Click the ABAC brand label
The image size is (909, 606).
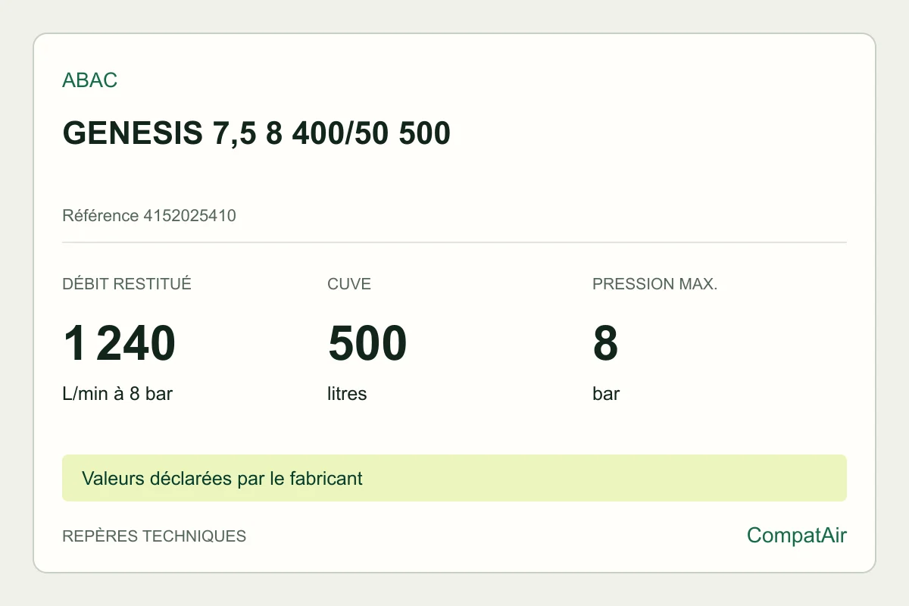90,80
